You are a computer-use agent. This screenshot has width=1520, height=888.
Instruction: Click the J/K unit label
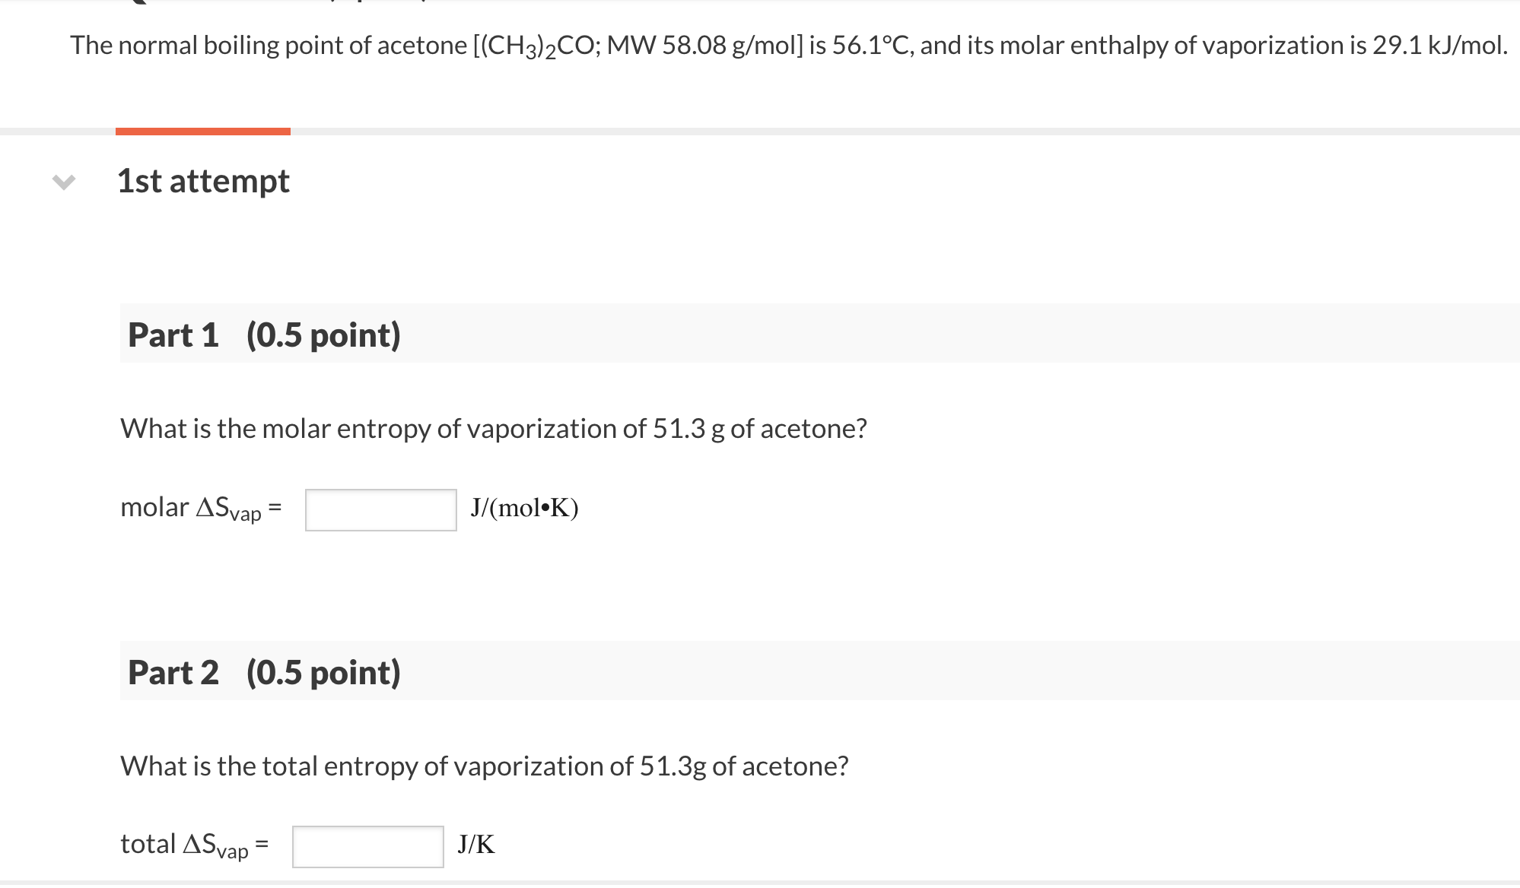tap(476, 845)
